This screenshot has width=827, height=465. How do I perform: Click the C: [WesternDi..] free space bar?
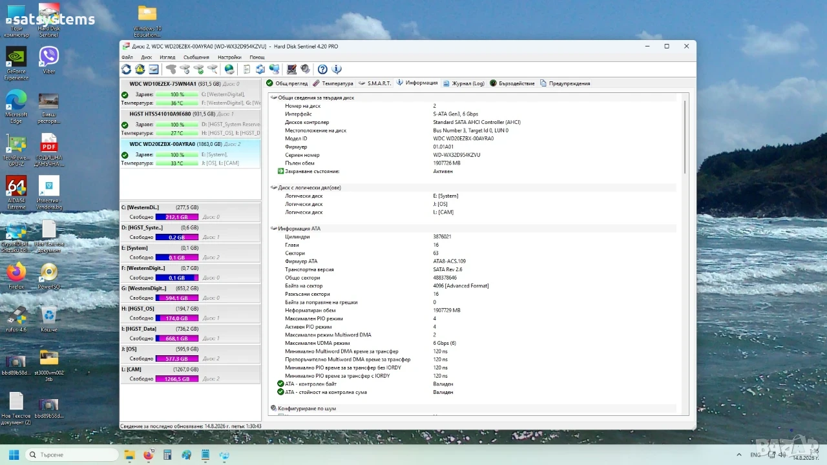178,217
